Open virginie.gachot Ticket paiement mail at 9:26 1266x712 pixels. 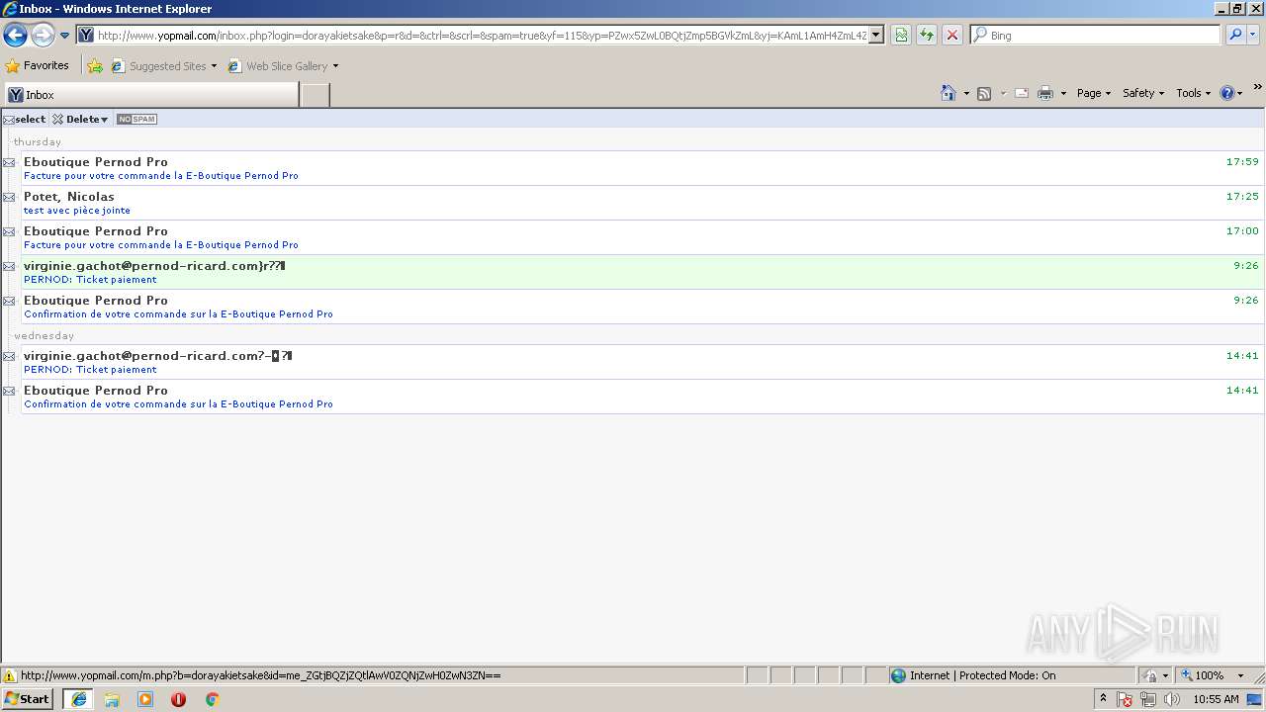coord(643,272)
